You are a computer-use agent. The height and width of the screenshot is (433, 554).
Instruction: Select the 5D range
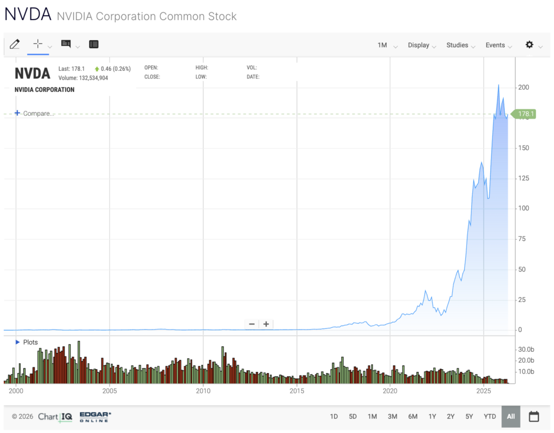pyautogui.click(x=353, y=417)
